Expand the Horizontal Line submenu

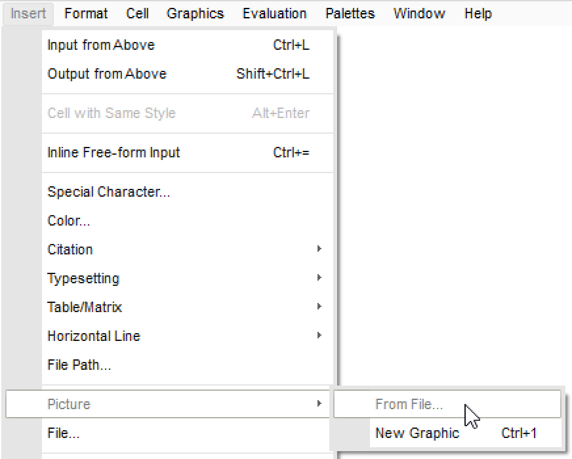[x=94, y=336]
